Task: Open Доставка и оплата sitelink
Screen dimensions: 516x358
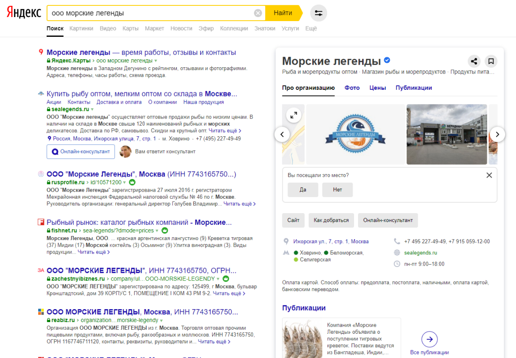Action: click(119, 102)
